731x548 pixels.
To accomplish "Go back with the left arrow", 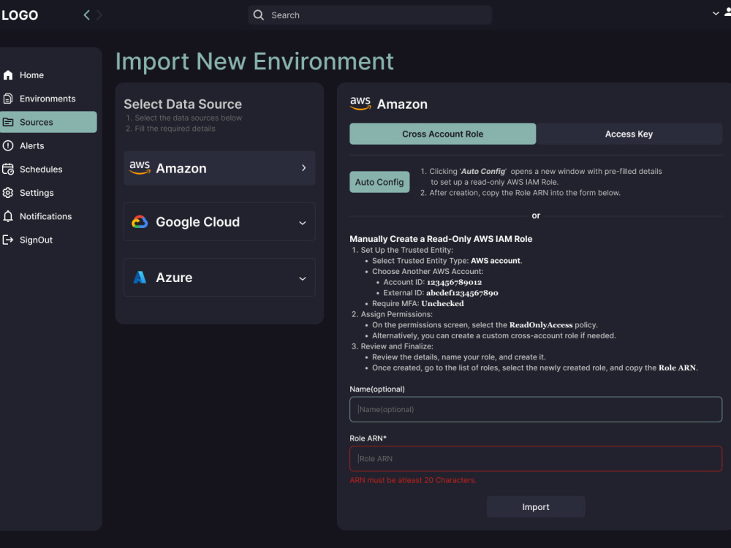I will pos(86,15).
